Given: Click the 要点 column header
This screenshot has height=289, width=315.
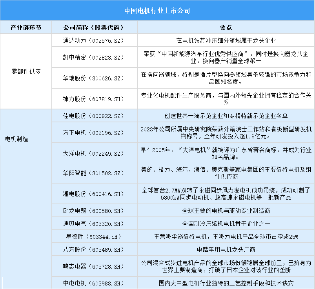Looking at the screenshot, I should point(226,28).
